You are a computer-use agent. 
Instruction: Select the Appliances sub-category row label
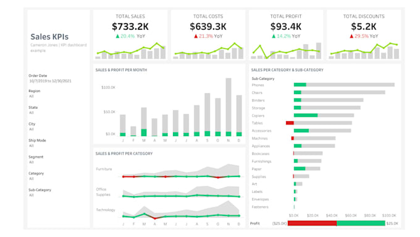[261, 146]
